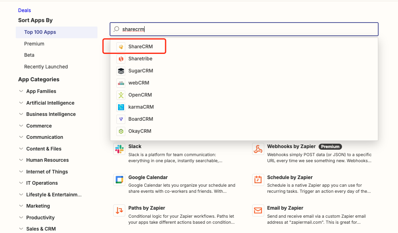Open Email by Zapier title link

click(285, 208)
